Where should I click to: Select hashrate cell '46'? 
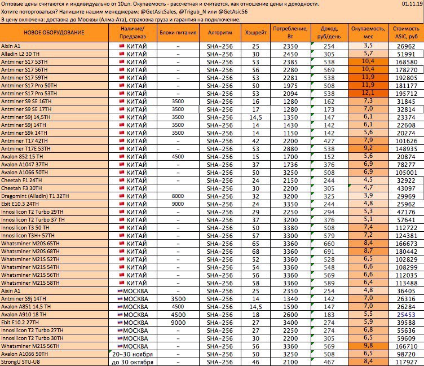255,361
